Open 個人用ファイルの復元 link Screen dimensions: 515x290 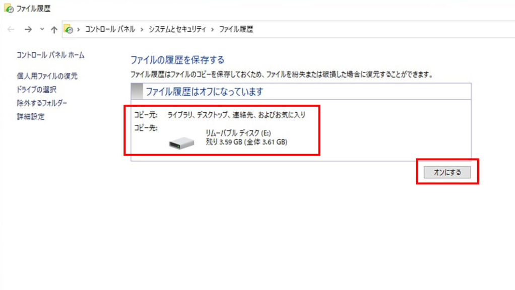click(x=47, y=76)
